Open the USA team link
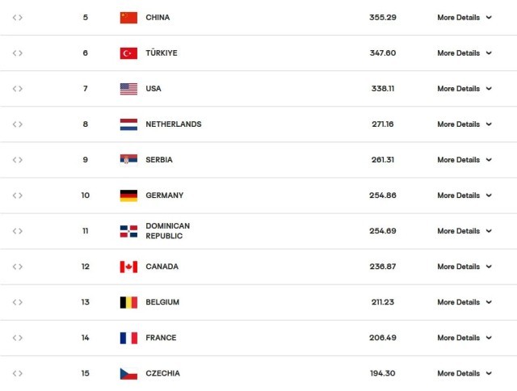Screen dimensions: 517x391 [153, 89]
